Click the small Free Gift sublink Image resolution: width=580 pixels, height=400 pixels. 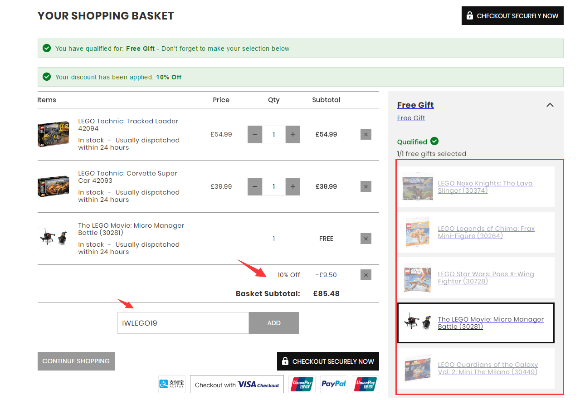point(411,118)
